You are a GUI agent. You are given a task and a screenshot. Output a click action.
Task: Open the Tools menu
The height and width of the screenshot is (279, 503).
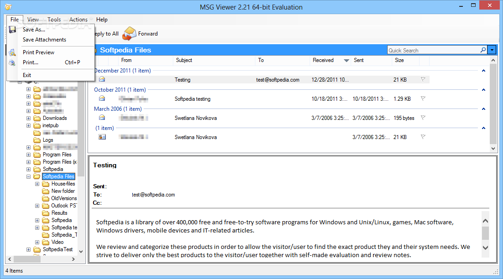(x=54, y=20)
